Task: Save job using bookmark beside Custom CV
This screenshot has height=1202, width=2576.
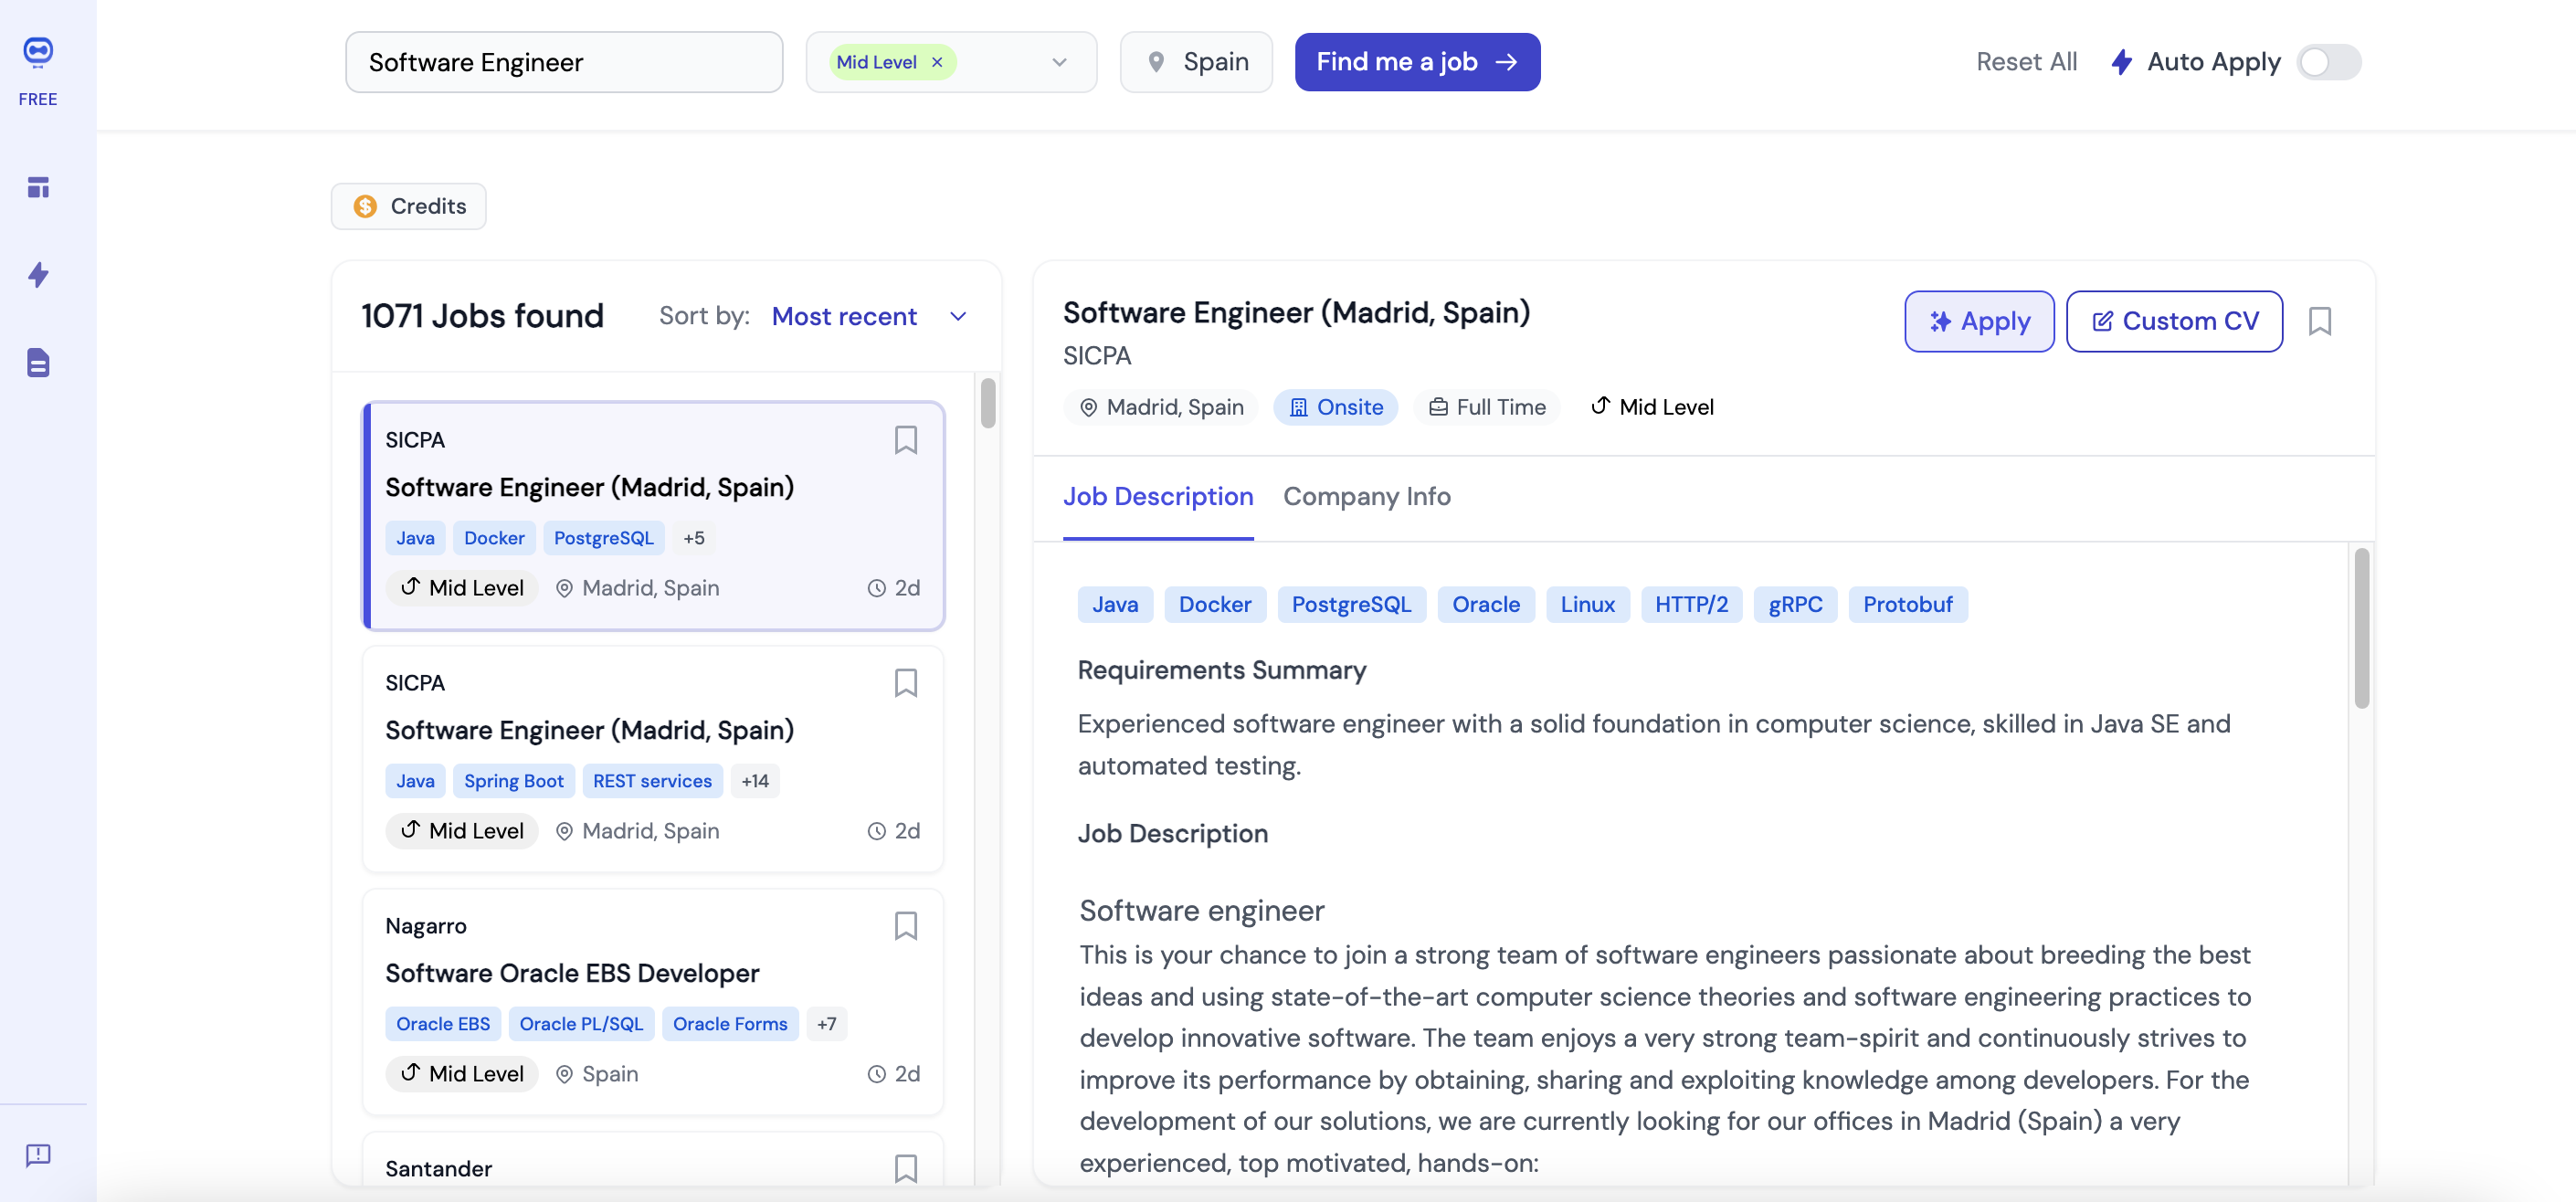Action: tap(2319, 321)
